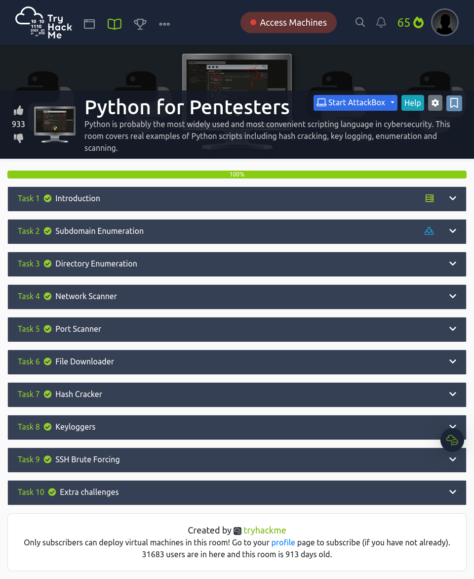Screen dimensions: 474x579
Task: Click the search magnifier icon
Action: (360, 23)
